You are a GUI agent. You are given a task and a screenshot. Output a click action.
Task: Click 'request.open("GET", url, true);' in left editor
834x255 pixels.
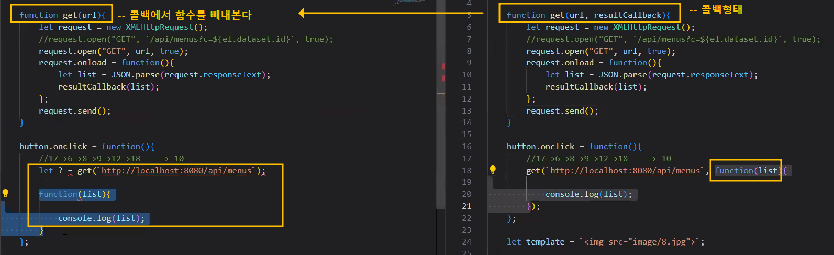(x=113, y=51)
